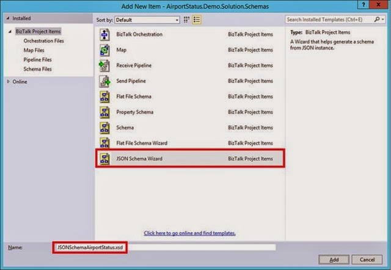391x270 pixels.
Task: Select the Property Schema icon
Action: pyautogui.click(x=104, y=112)
